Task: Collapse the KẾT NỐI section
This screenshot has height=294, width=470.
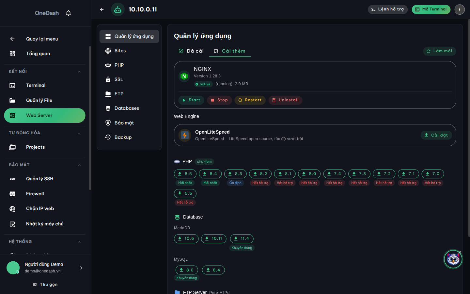Action: point(79,72)
